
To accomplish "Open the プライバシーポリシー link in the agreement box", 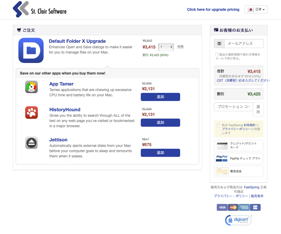I will pyautogui.click(x=236, y=129).
